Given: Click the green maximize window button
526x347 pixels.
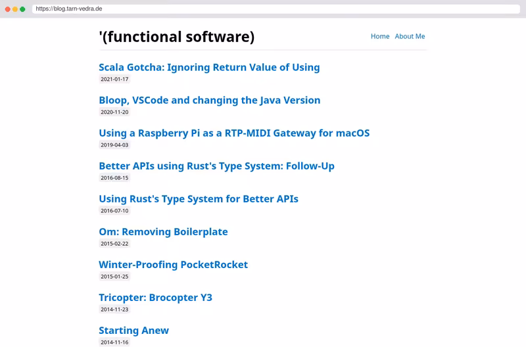Looking at the screenshot, I should coord(22,9).
